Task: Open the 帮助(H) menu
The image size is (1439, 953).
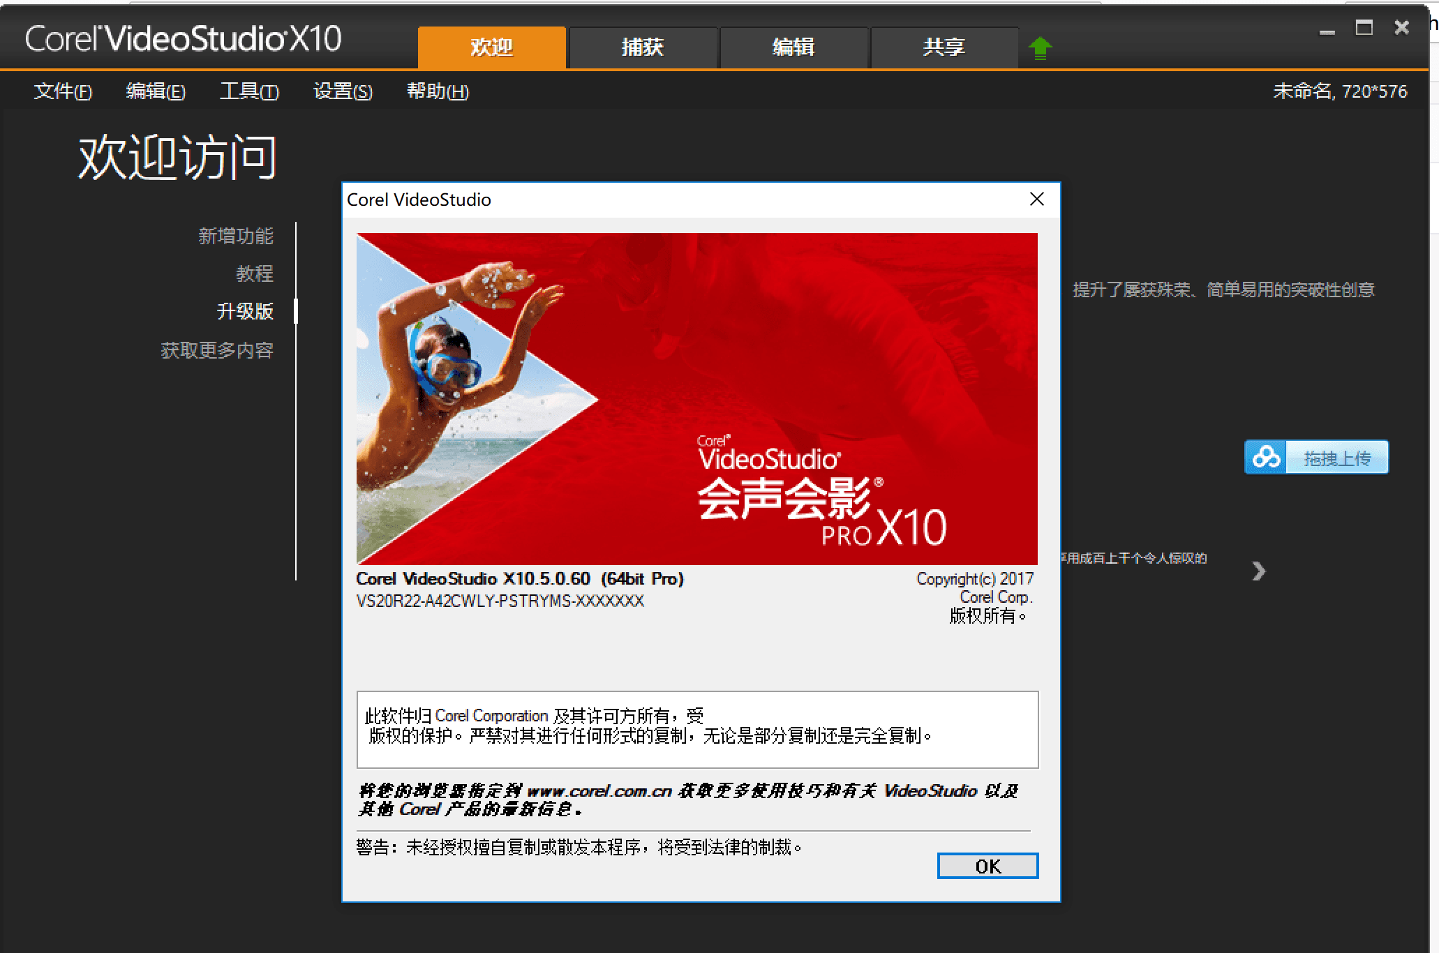Action: click(x=438, y=91)
